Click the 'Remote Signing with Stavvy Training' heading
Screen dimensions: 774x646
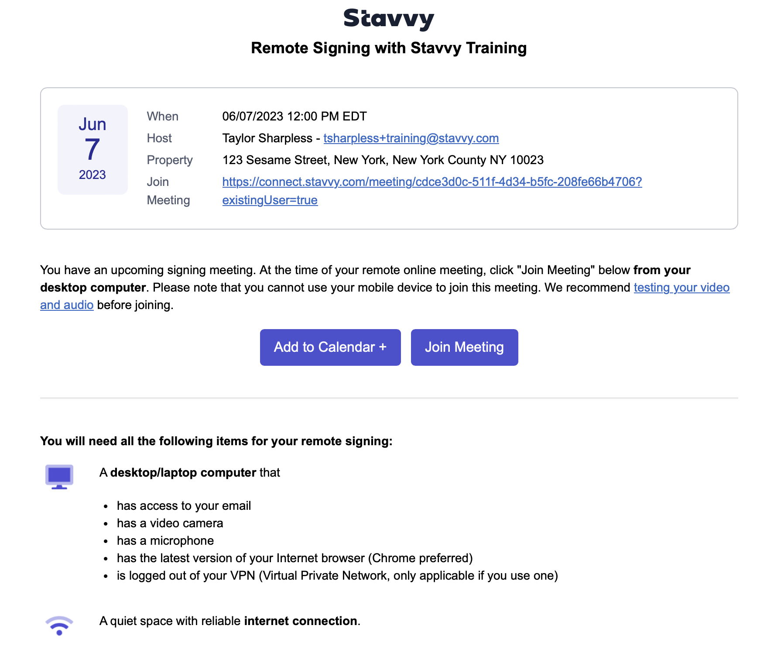tap(388, 48)
